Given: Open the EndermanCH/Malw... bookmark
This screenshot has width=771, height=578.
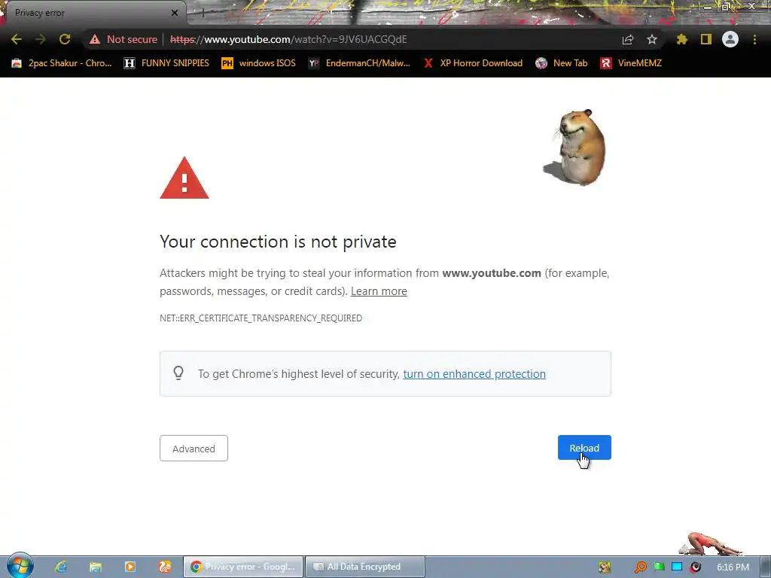Looking at the screenshot, I should [359, 63].
